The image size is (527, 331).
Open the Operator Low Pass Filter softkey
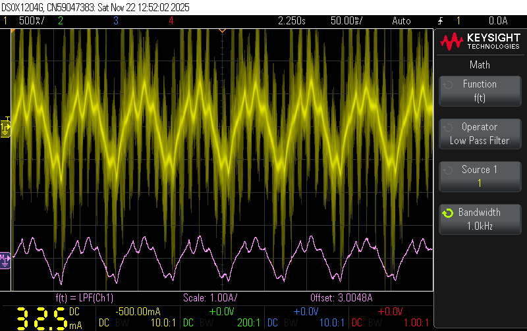click(480, 134)
